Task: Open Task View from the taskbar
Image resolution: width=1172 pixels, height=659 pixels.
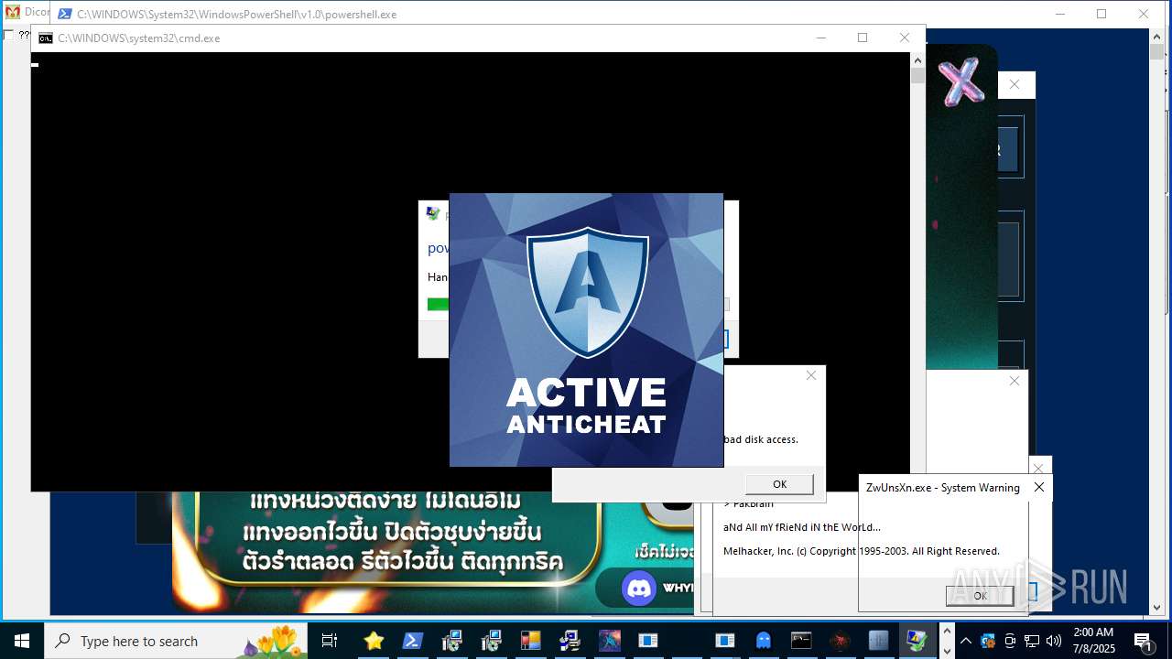Action: [331, 641]
